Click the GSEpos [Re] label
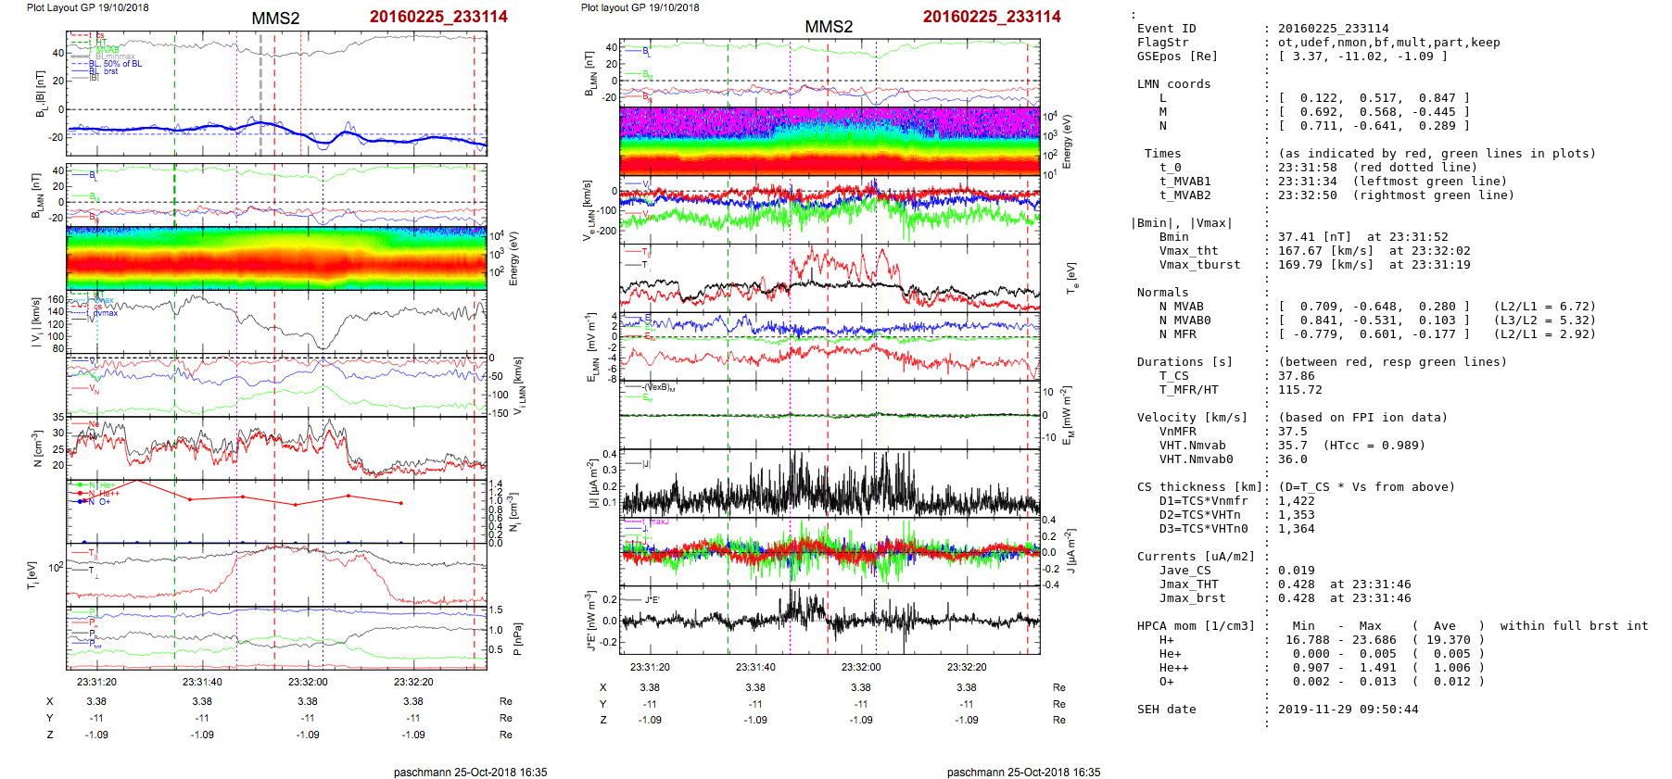The image size is (1672, 779). [x=1177, y=57]
